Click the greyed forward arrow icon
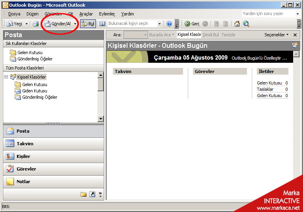 [x=205, y=24]
